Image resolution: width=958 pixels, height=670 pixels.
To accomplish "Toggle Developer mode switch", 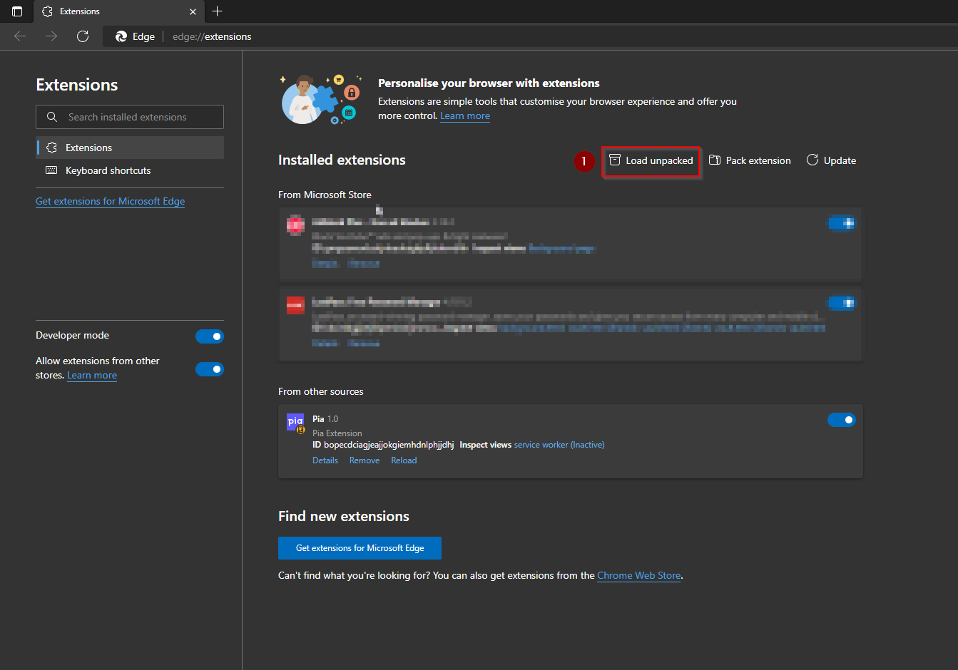I will [210, 336].
